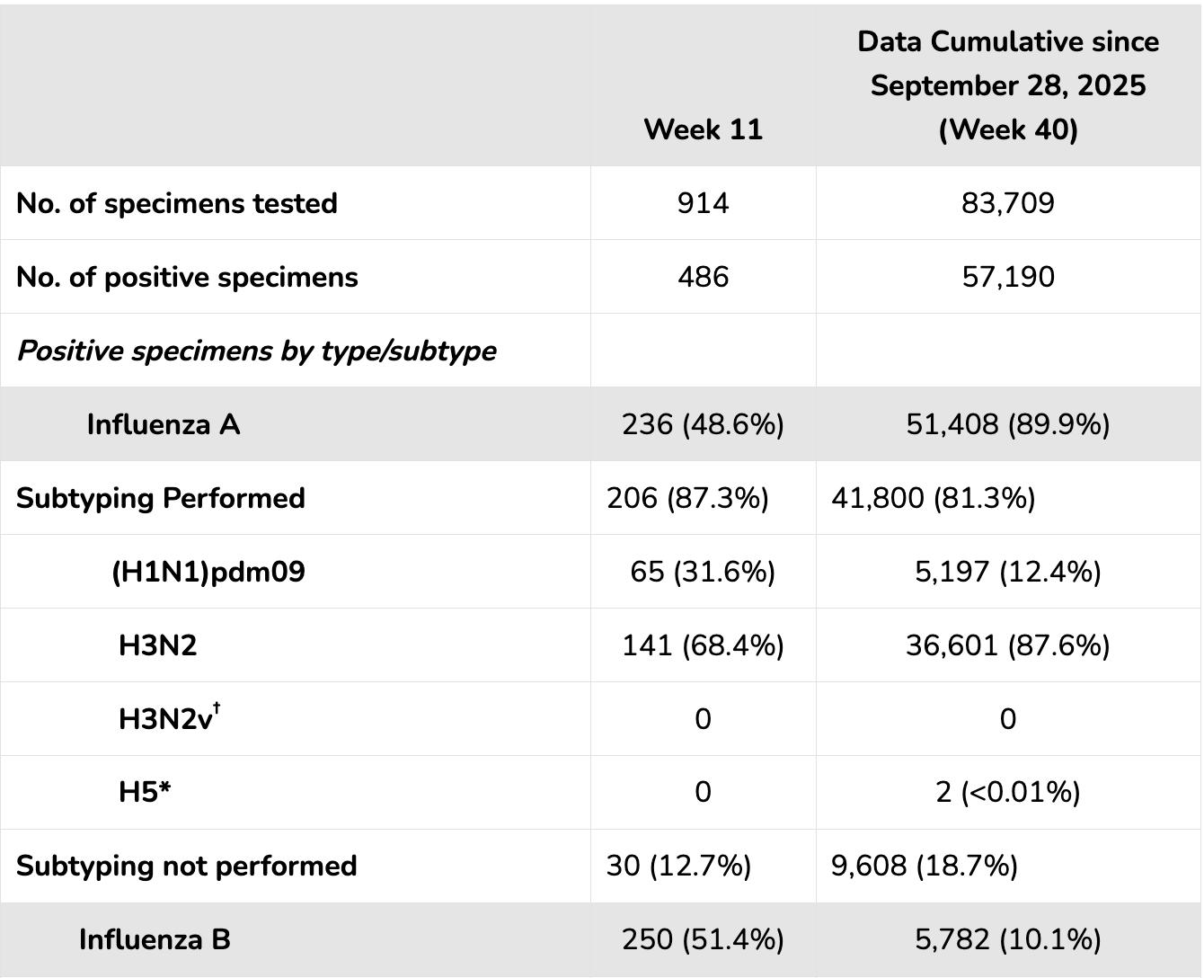Click the Week 11 column header
Image resolution: width=1204 pixels, height=978 pixels.
pos(703,129)
